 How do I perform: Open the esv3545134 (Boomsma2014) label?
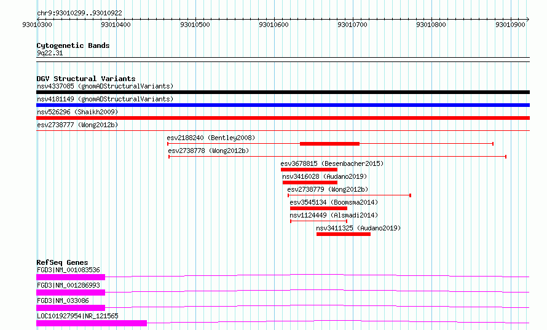click(x=334, y=202)
